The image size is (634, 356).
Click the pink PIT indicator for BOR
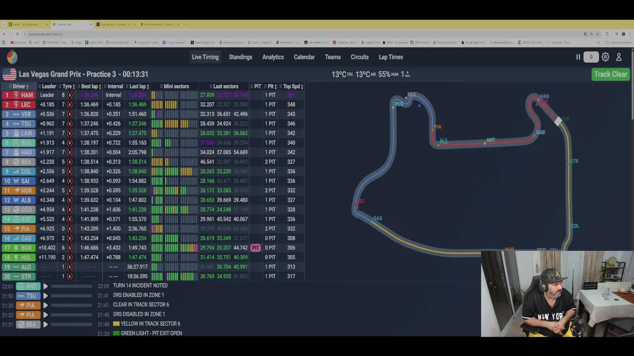pos(256,248)
